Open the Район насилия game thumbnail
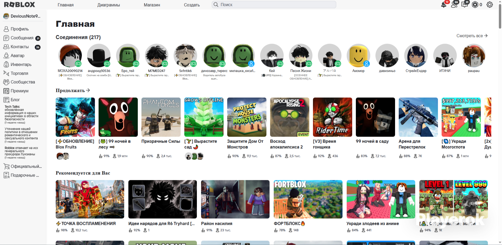The image size is (502, 245). pos(235,199)
